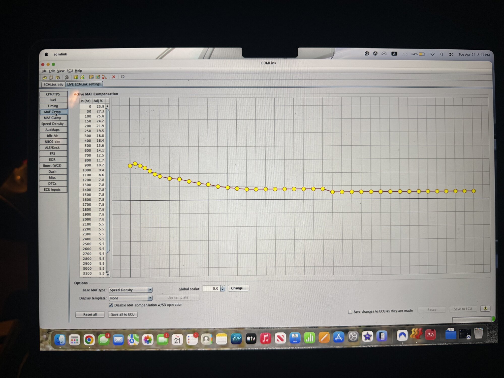Open FaceTime in the dock

pyautogui.click(x=163, y=340)
